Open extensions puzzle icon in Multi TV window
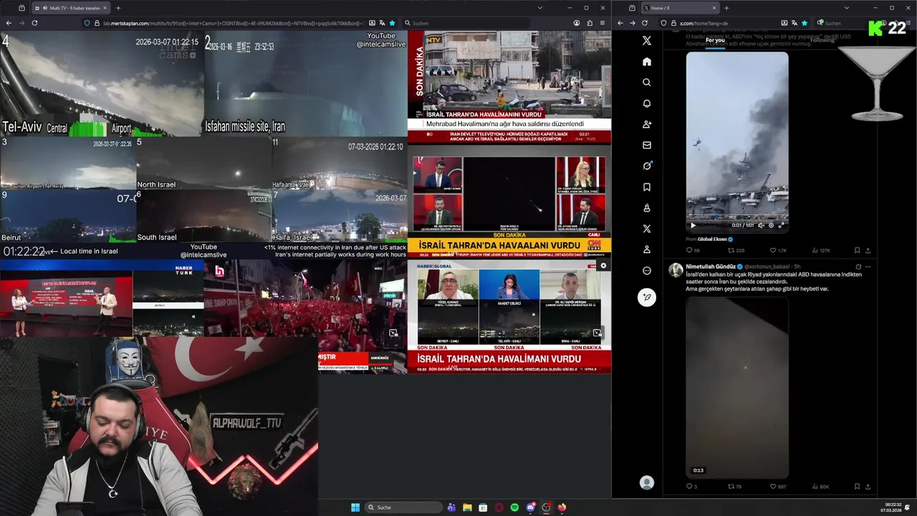The height and width of the screenshot is (516, 917). tap(590, 23)
